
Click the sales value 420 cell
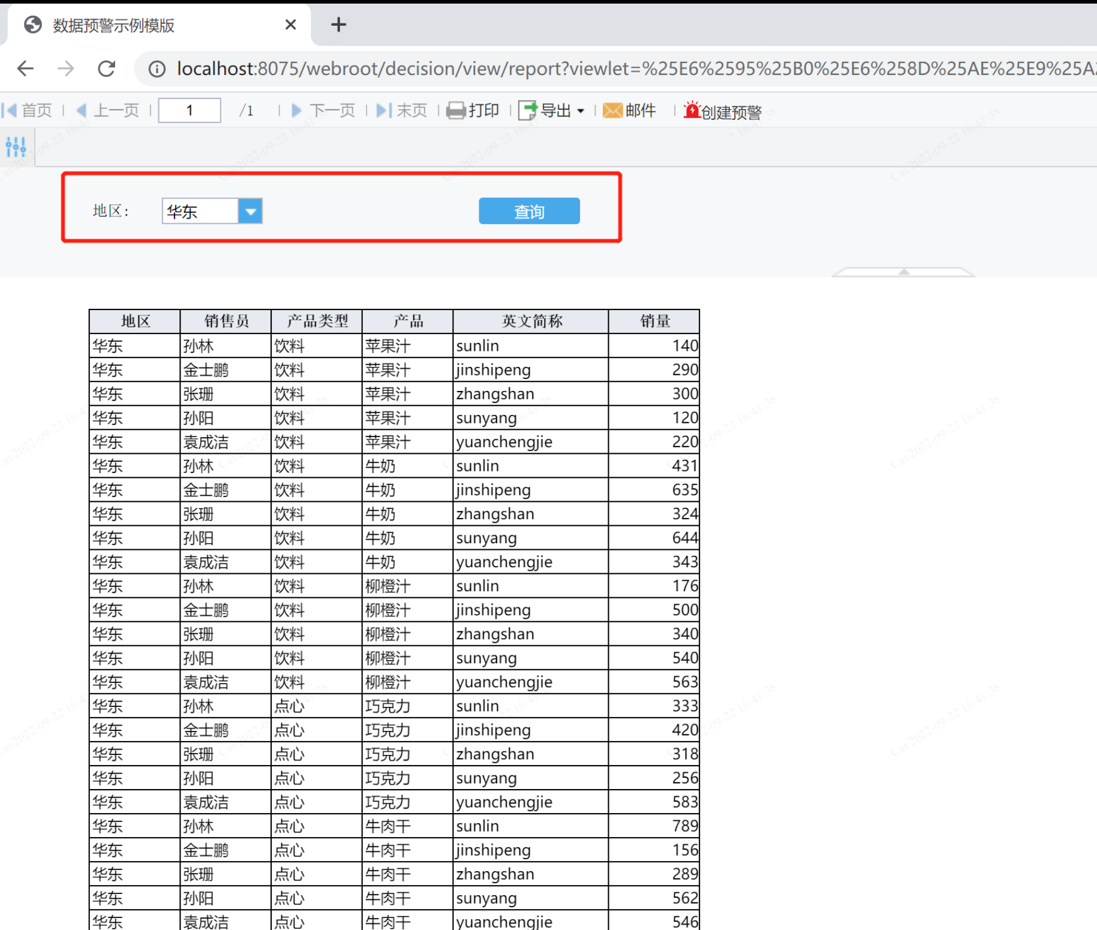click(654, 730)
